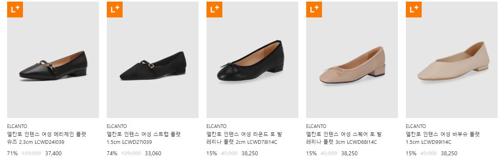The height and width of the screenshot is (162, 500).
Task: Open product title ending LCWD99I14C
Action: (x=443, y=138)
